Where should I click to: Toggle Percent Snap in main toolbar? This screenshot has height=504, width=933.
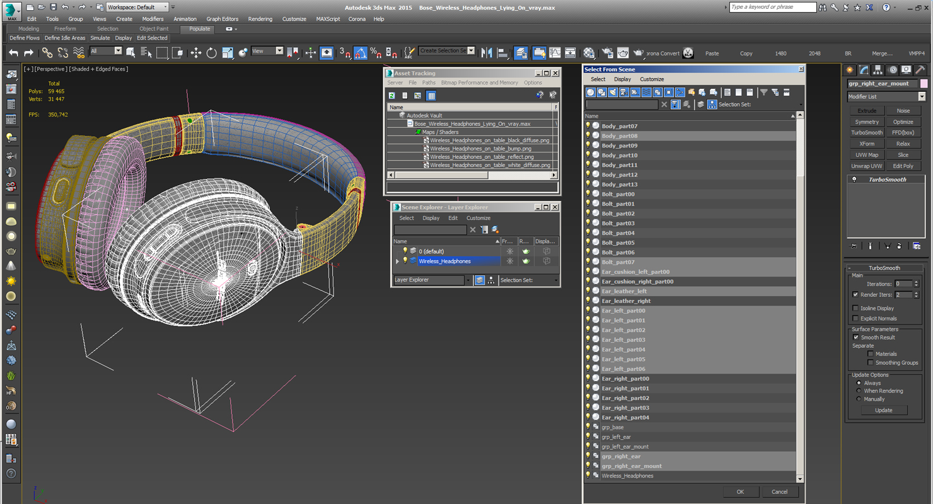pos(376,53)
